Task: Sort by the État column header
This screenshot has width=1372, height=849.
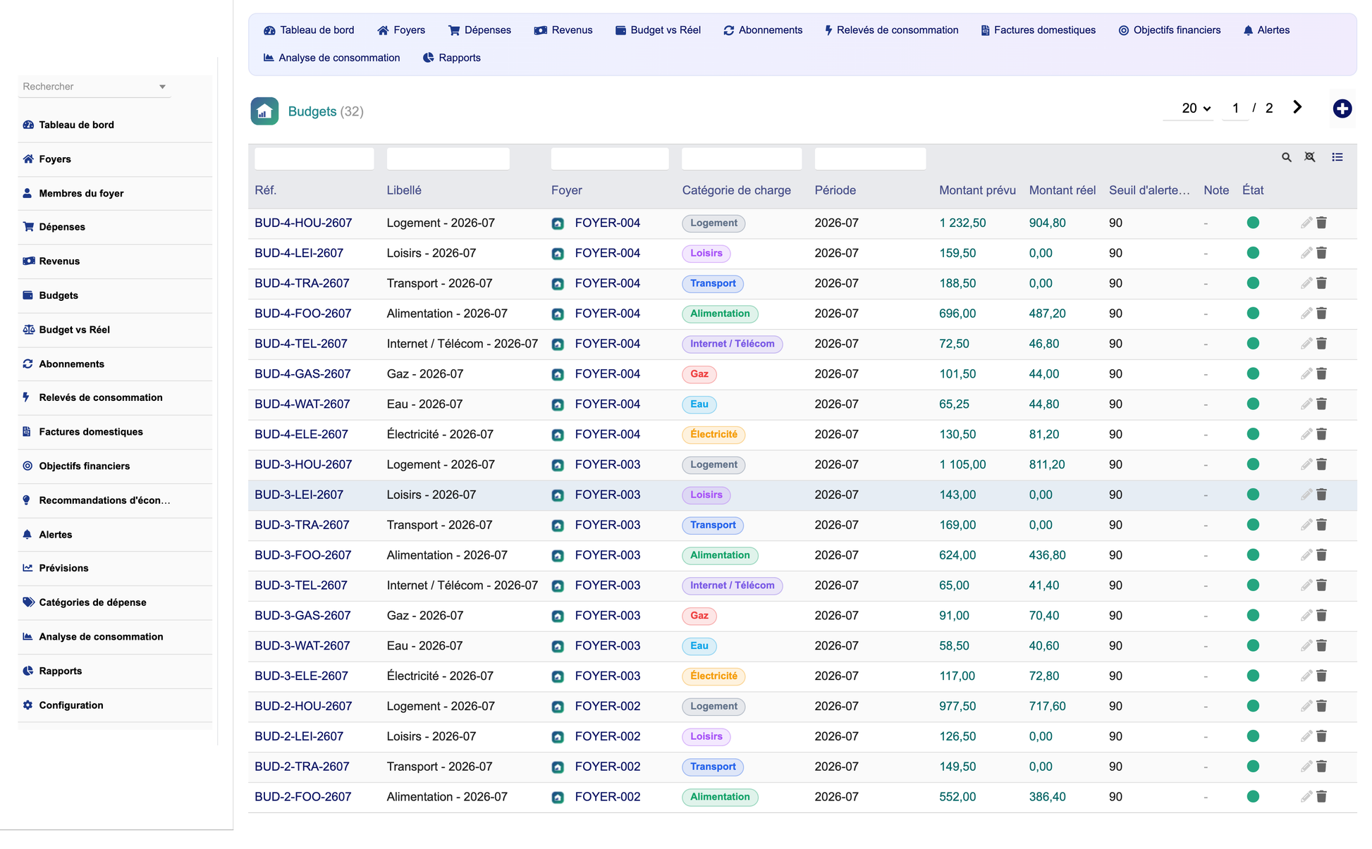Action: 1253,190
